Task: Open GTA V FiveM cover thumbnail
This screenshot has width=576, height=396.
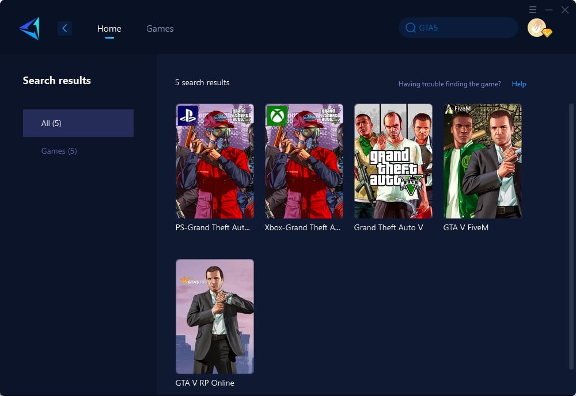Action: click(x=483, y=161)
